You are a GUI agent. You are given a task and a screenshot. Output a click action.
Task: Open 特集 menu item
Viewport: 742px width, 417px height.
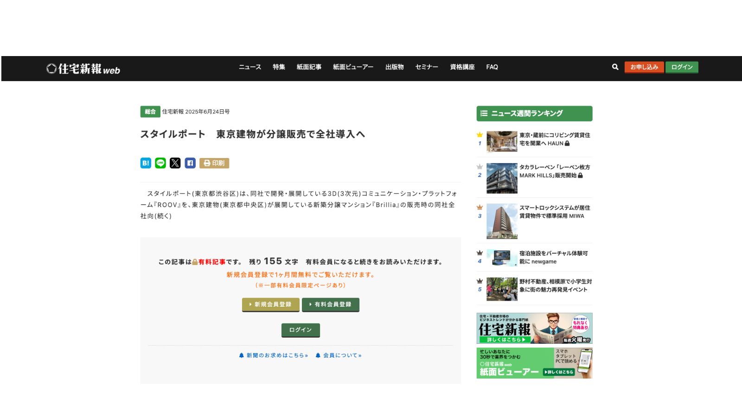pos(279,67)
